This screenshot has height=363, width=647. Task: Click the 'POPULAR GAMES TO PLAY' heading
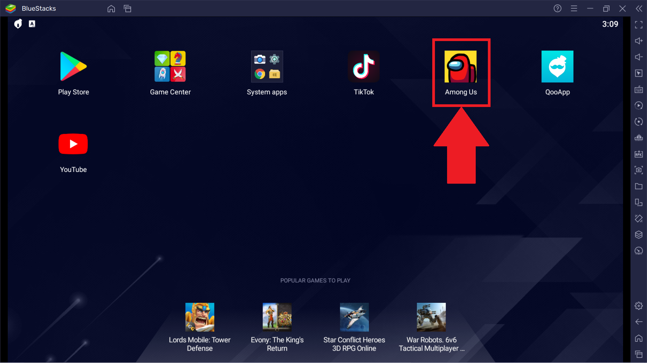click(x=315, y=281)
